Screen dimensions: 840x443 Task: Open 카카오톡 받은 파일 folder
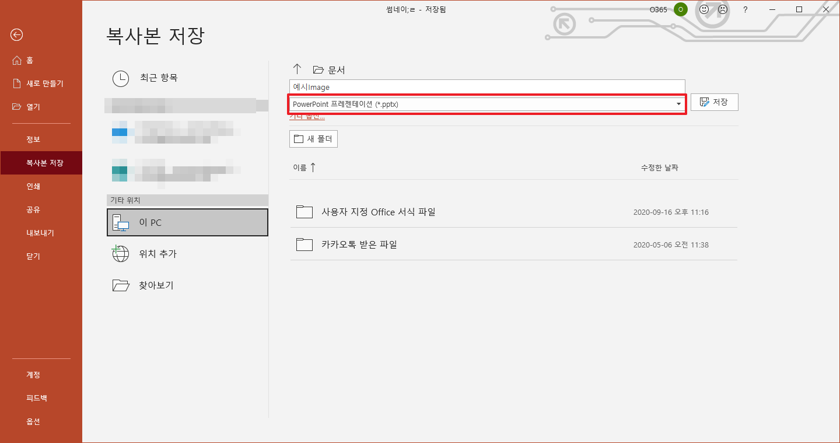click(x=513, y=245)
